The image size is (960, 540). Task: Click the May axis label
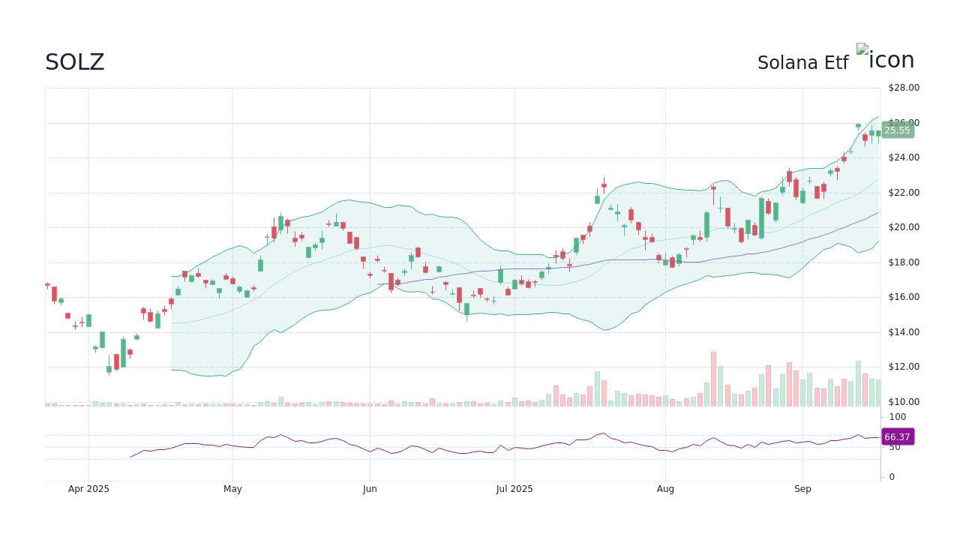click(x=232, y=488)
